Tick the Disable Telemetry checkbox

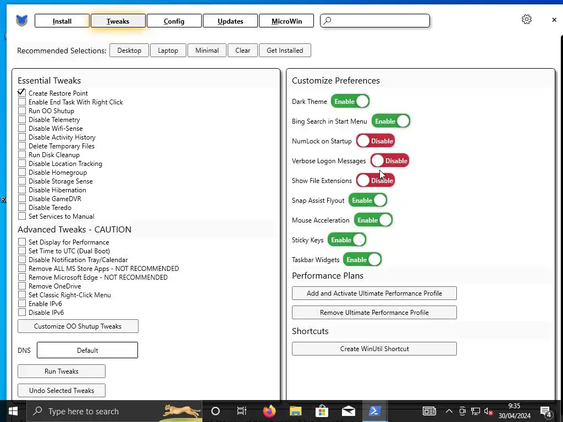22,119
